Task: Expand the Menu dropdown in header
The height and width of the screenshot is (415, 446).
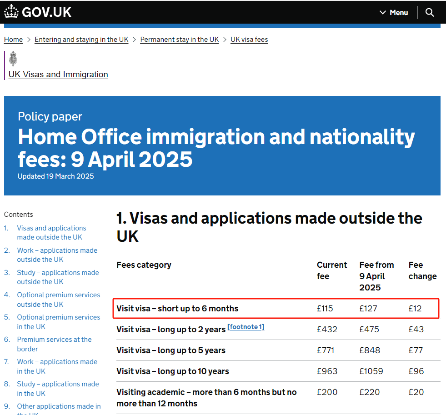Action: point(394,12)
